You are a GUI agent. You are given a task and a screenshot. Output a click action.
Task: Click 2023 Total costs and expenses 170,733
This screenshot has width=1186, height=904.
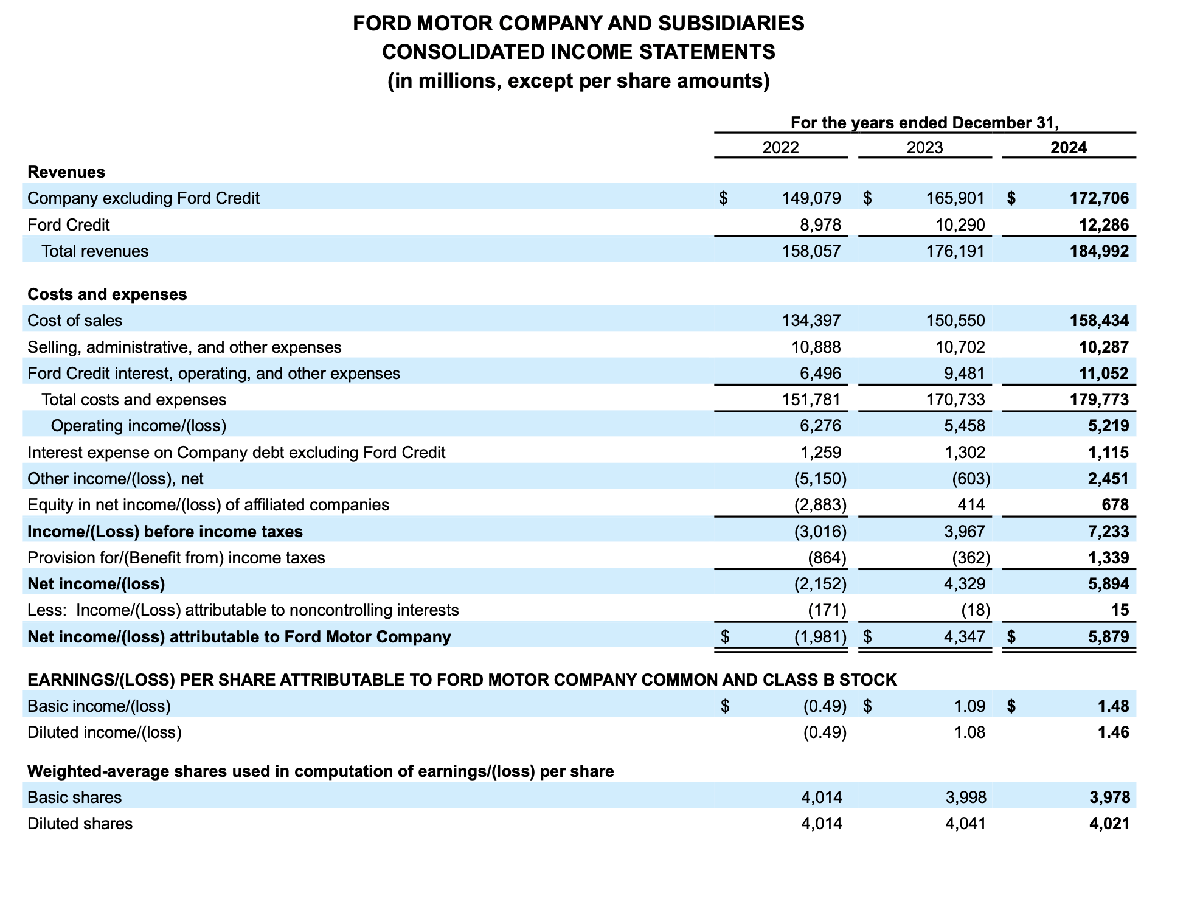pyautogui.click(x=955, y=400)
